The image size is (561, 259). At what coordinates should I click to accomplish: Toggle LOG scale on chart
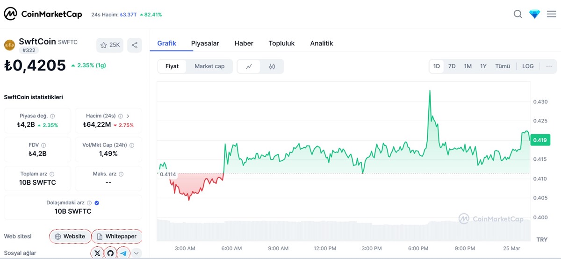528,66
